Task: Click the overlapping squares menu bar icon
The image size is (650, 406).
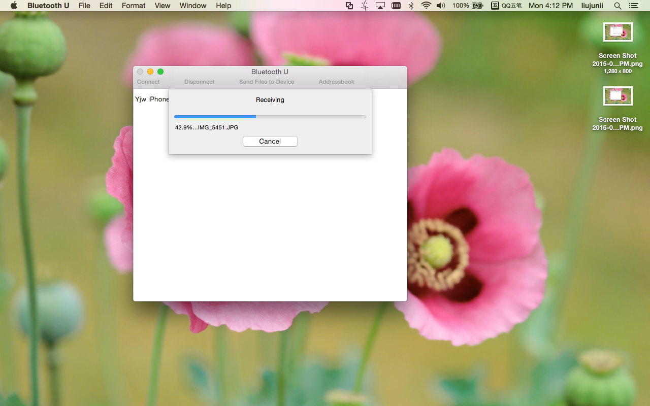Action: [349, 6]
